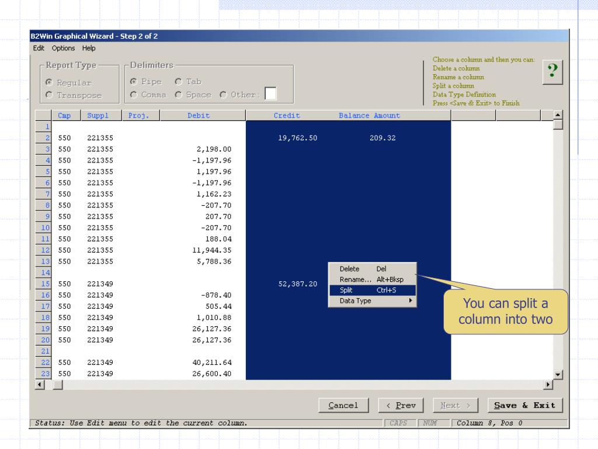598x449 pixels.
Task: Choose the Tab delimiter radio button
Action: (179, 82)
